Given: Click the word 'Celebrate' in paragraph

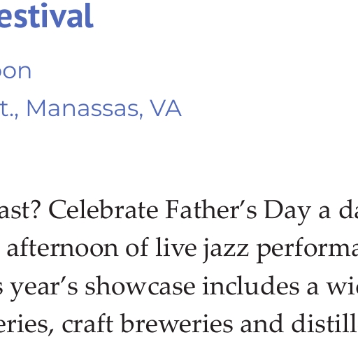Looking at the screenshot, I should 103,210.
